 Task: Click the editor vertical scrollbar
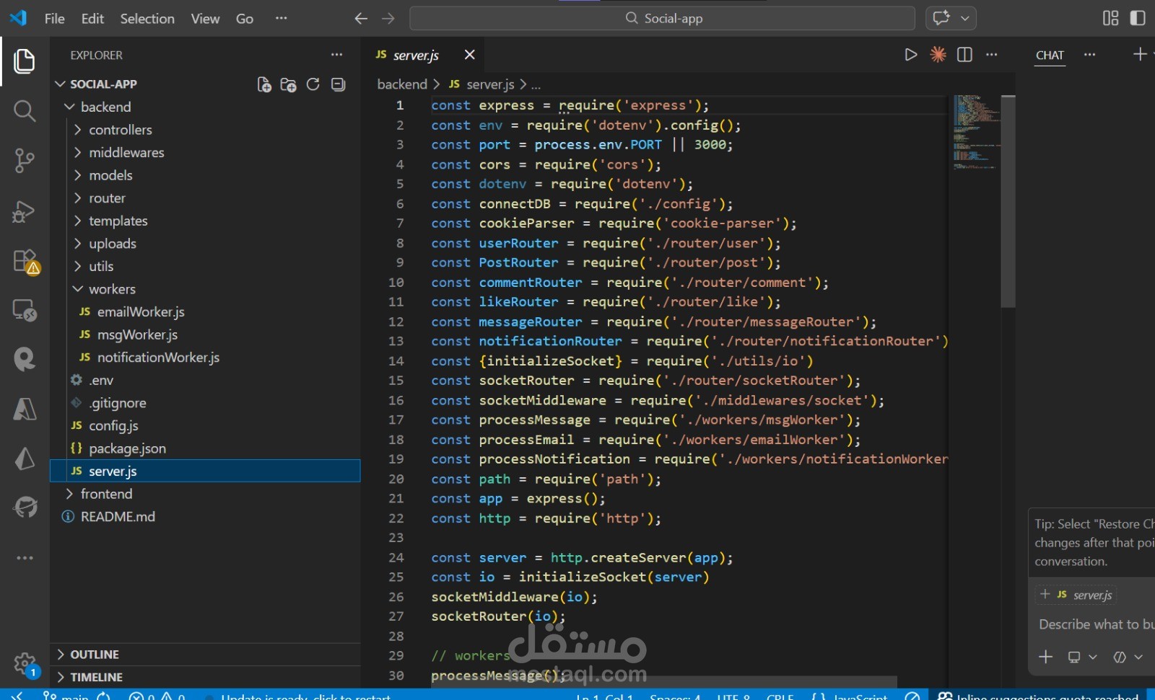pyautogui.click(x=1008, y=202)
